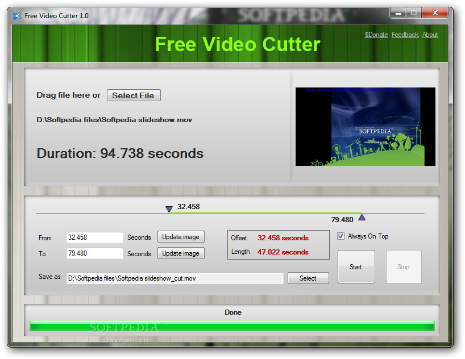The width and height of the screenshot is (465, 359).
Task: Click the Stop button
Action: (404, 266)
